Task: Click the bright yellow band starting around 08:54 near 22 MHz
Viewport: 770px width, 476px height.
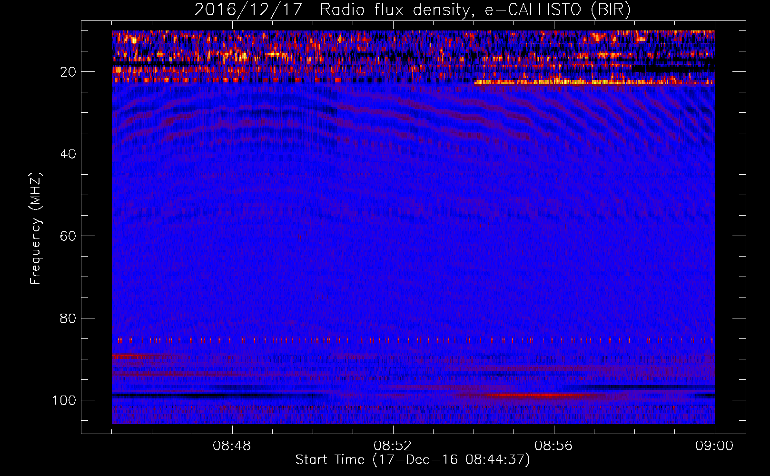Action: pos(594,82)
